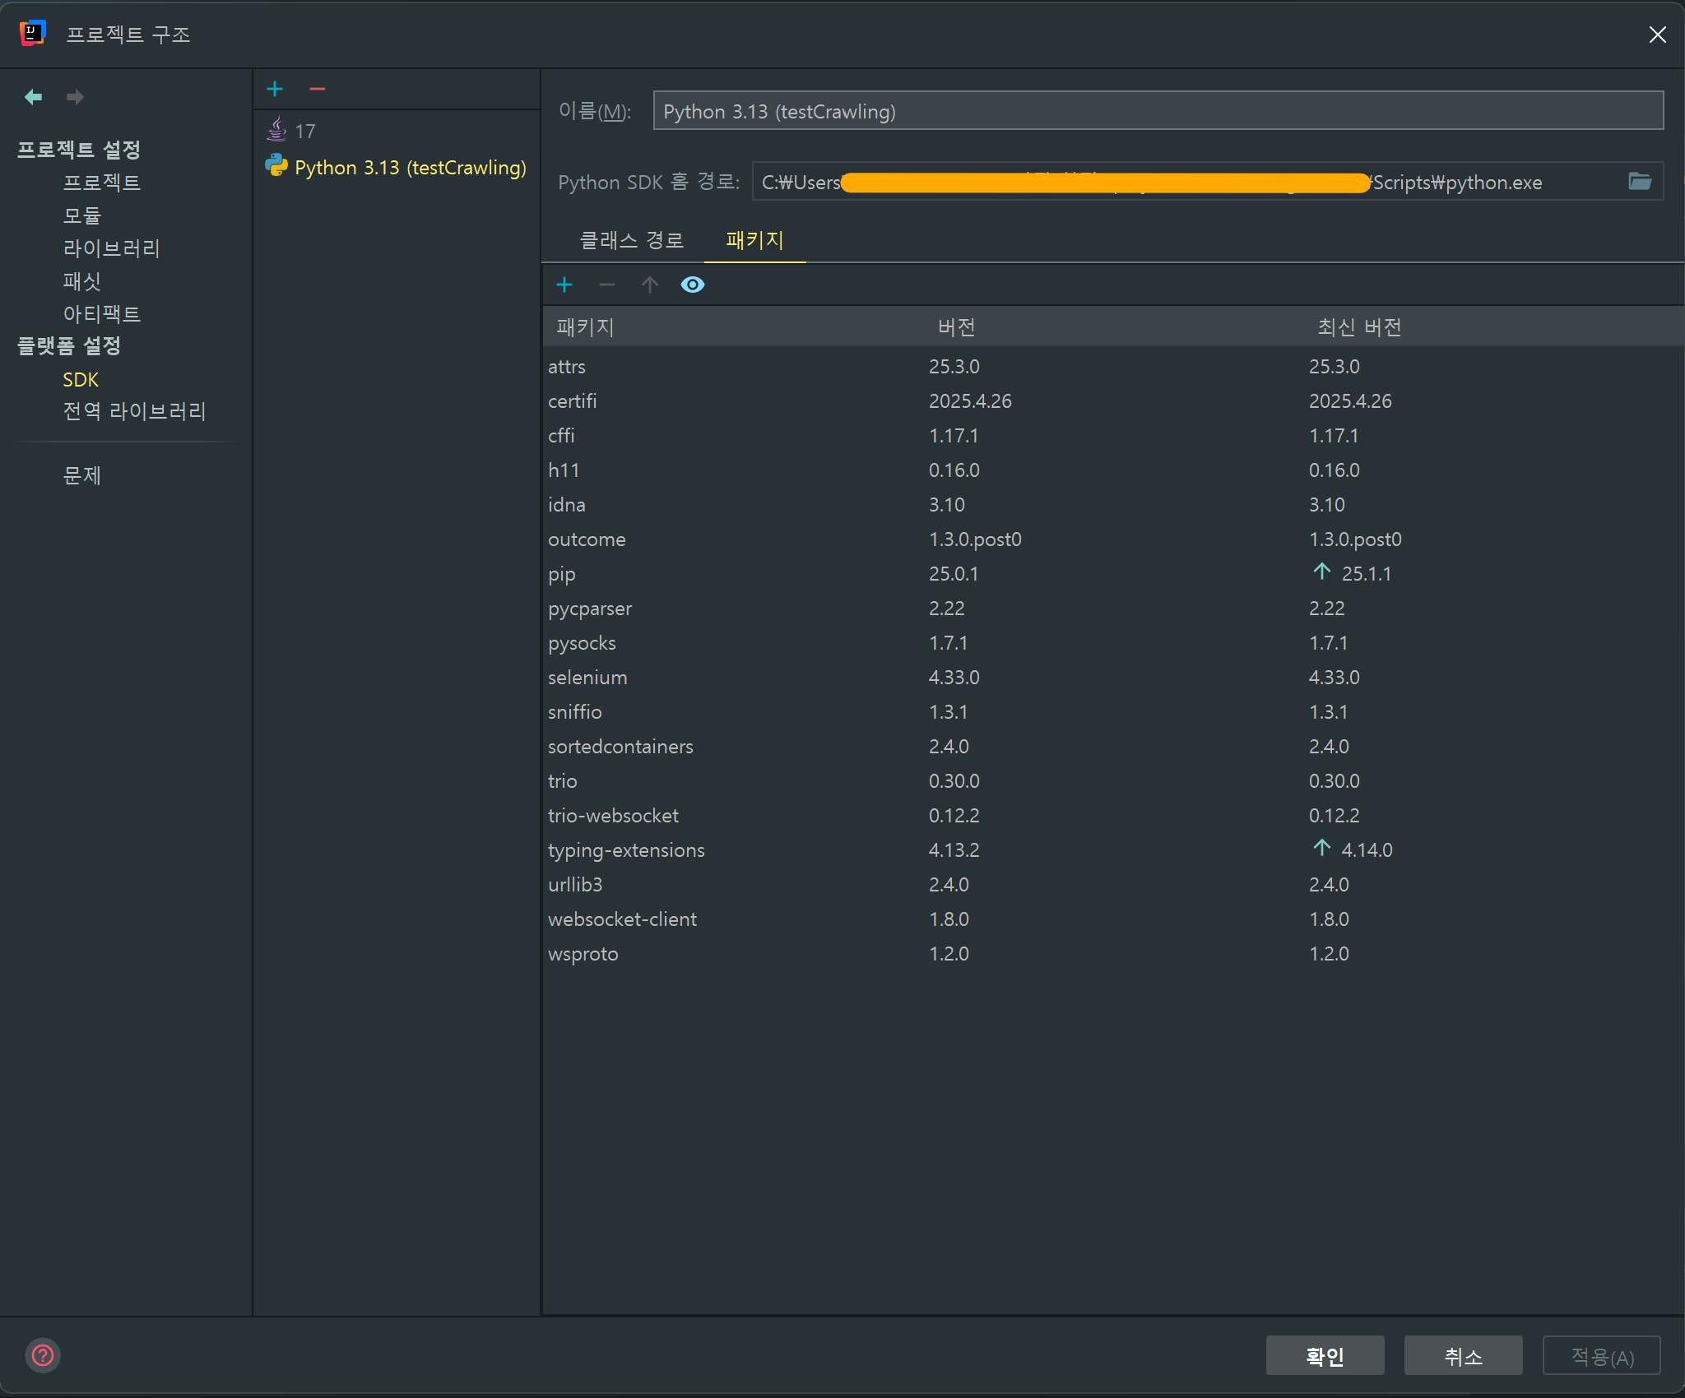Select the cffi package row
The width and height of the screenshot is (1685, 1398).
[1113, 436]
